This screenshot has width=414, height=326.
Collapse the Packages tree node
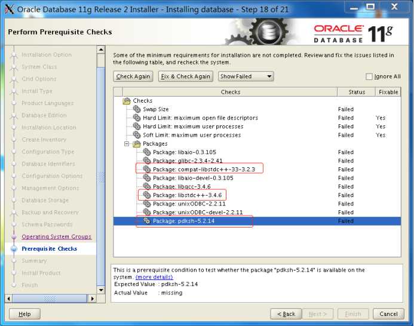[127, 144]
